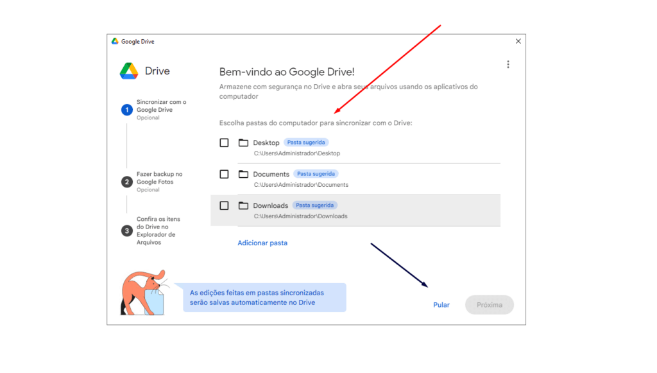Select step 3 circle Confira os itens

tap(127, 230)
